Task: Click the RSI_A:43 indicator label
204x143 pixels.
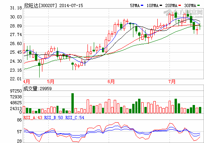Action: [x=33, y=118]
